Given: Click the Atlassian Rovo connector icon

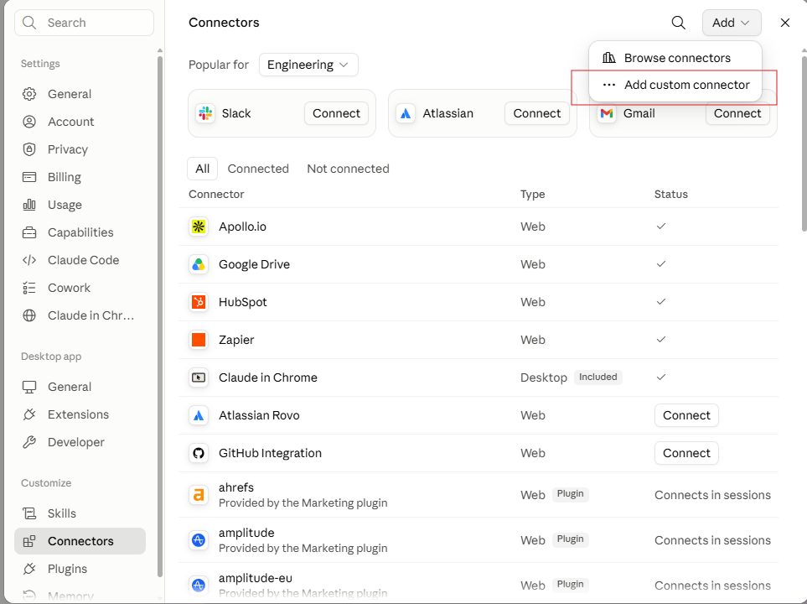Looking at the screenshot, I should (x=199, y=415).
